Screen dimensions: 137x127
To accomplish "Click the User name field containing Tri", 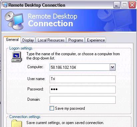I will pyautogui.click(x=83, y=79).
